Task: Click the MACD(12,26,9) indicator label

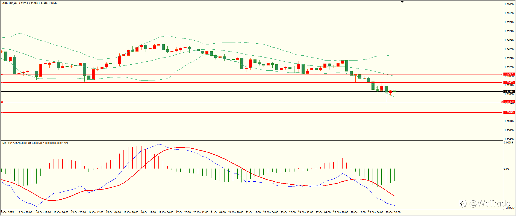Action: (11, 143)
